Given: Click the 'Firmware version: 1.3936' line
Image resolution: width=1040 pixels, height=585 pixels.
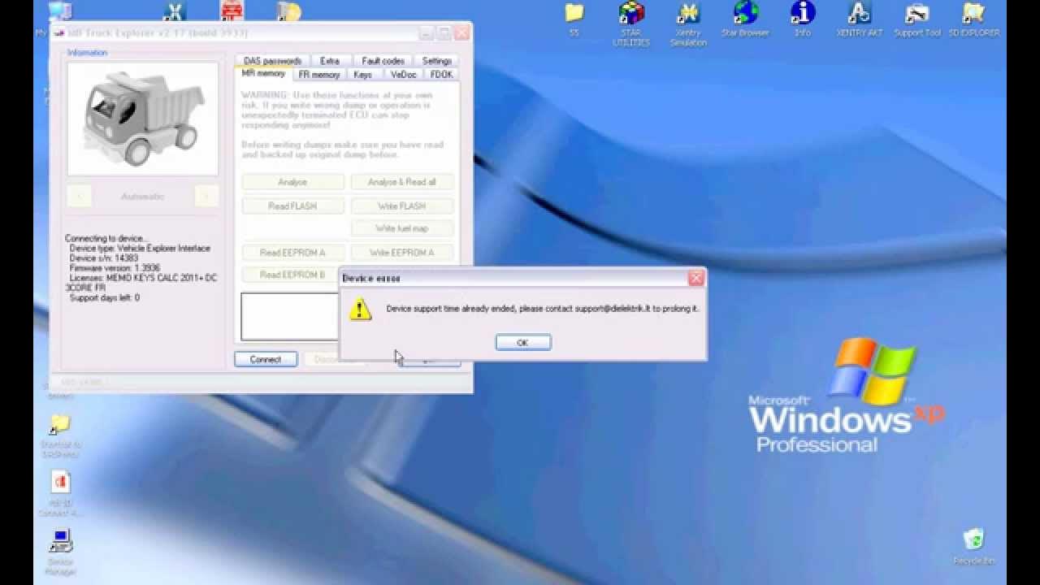Looking at the screenshot, I should tap(115, 268).
